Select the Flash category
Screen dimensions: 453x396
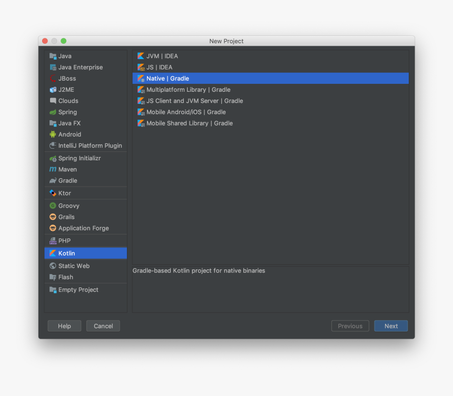86,277
